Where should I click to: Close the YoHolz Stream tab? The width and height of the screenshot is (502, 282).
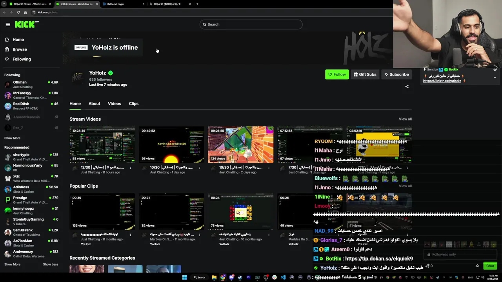click(97, 4)
